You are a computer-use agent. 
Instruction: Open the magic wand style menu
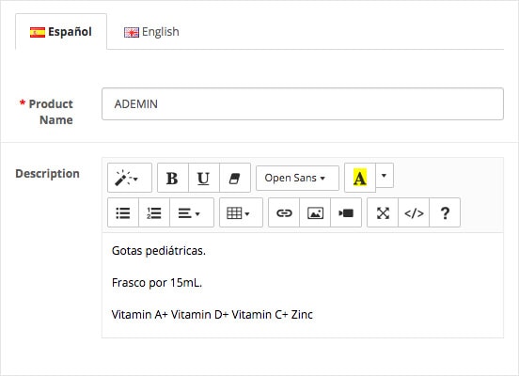[130, 178]
